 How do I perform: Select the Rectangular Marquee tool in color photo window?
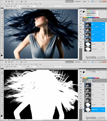tap(2, 12)
